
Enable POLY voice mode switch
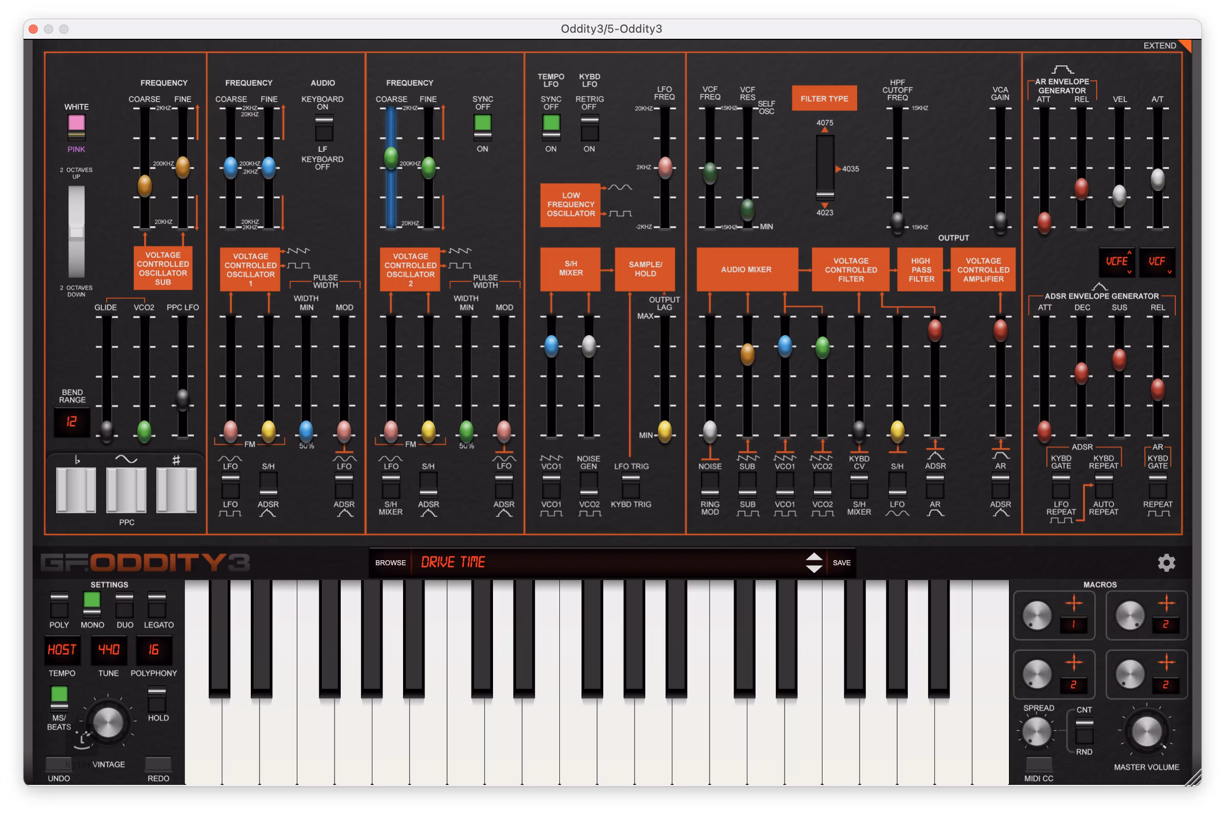59,604
